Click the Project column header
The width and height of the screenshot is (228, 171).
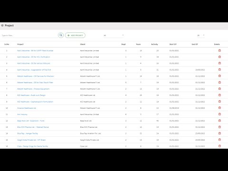pyautogui.click(x=20, y=44)
